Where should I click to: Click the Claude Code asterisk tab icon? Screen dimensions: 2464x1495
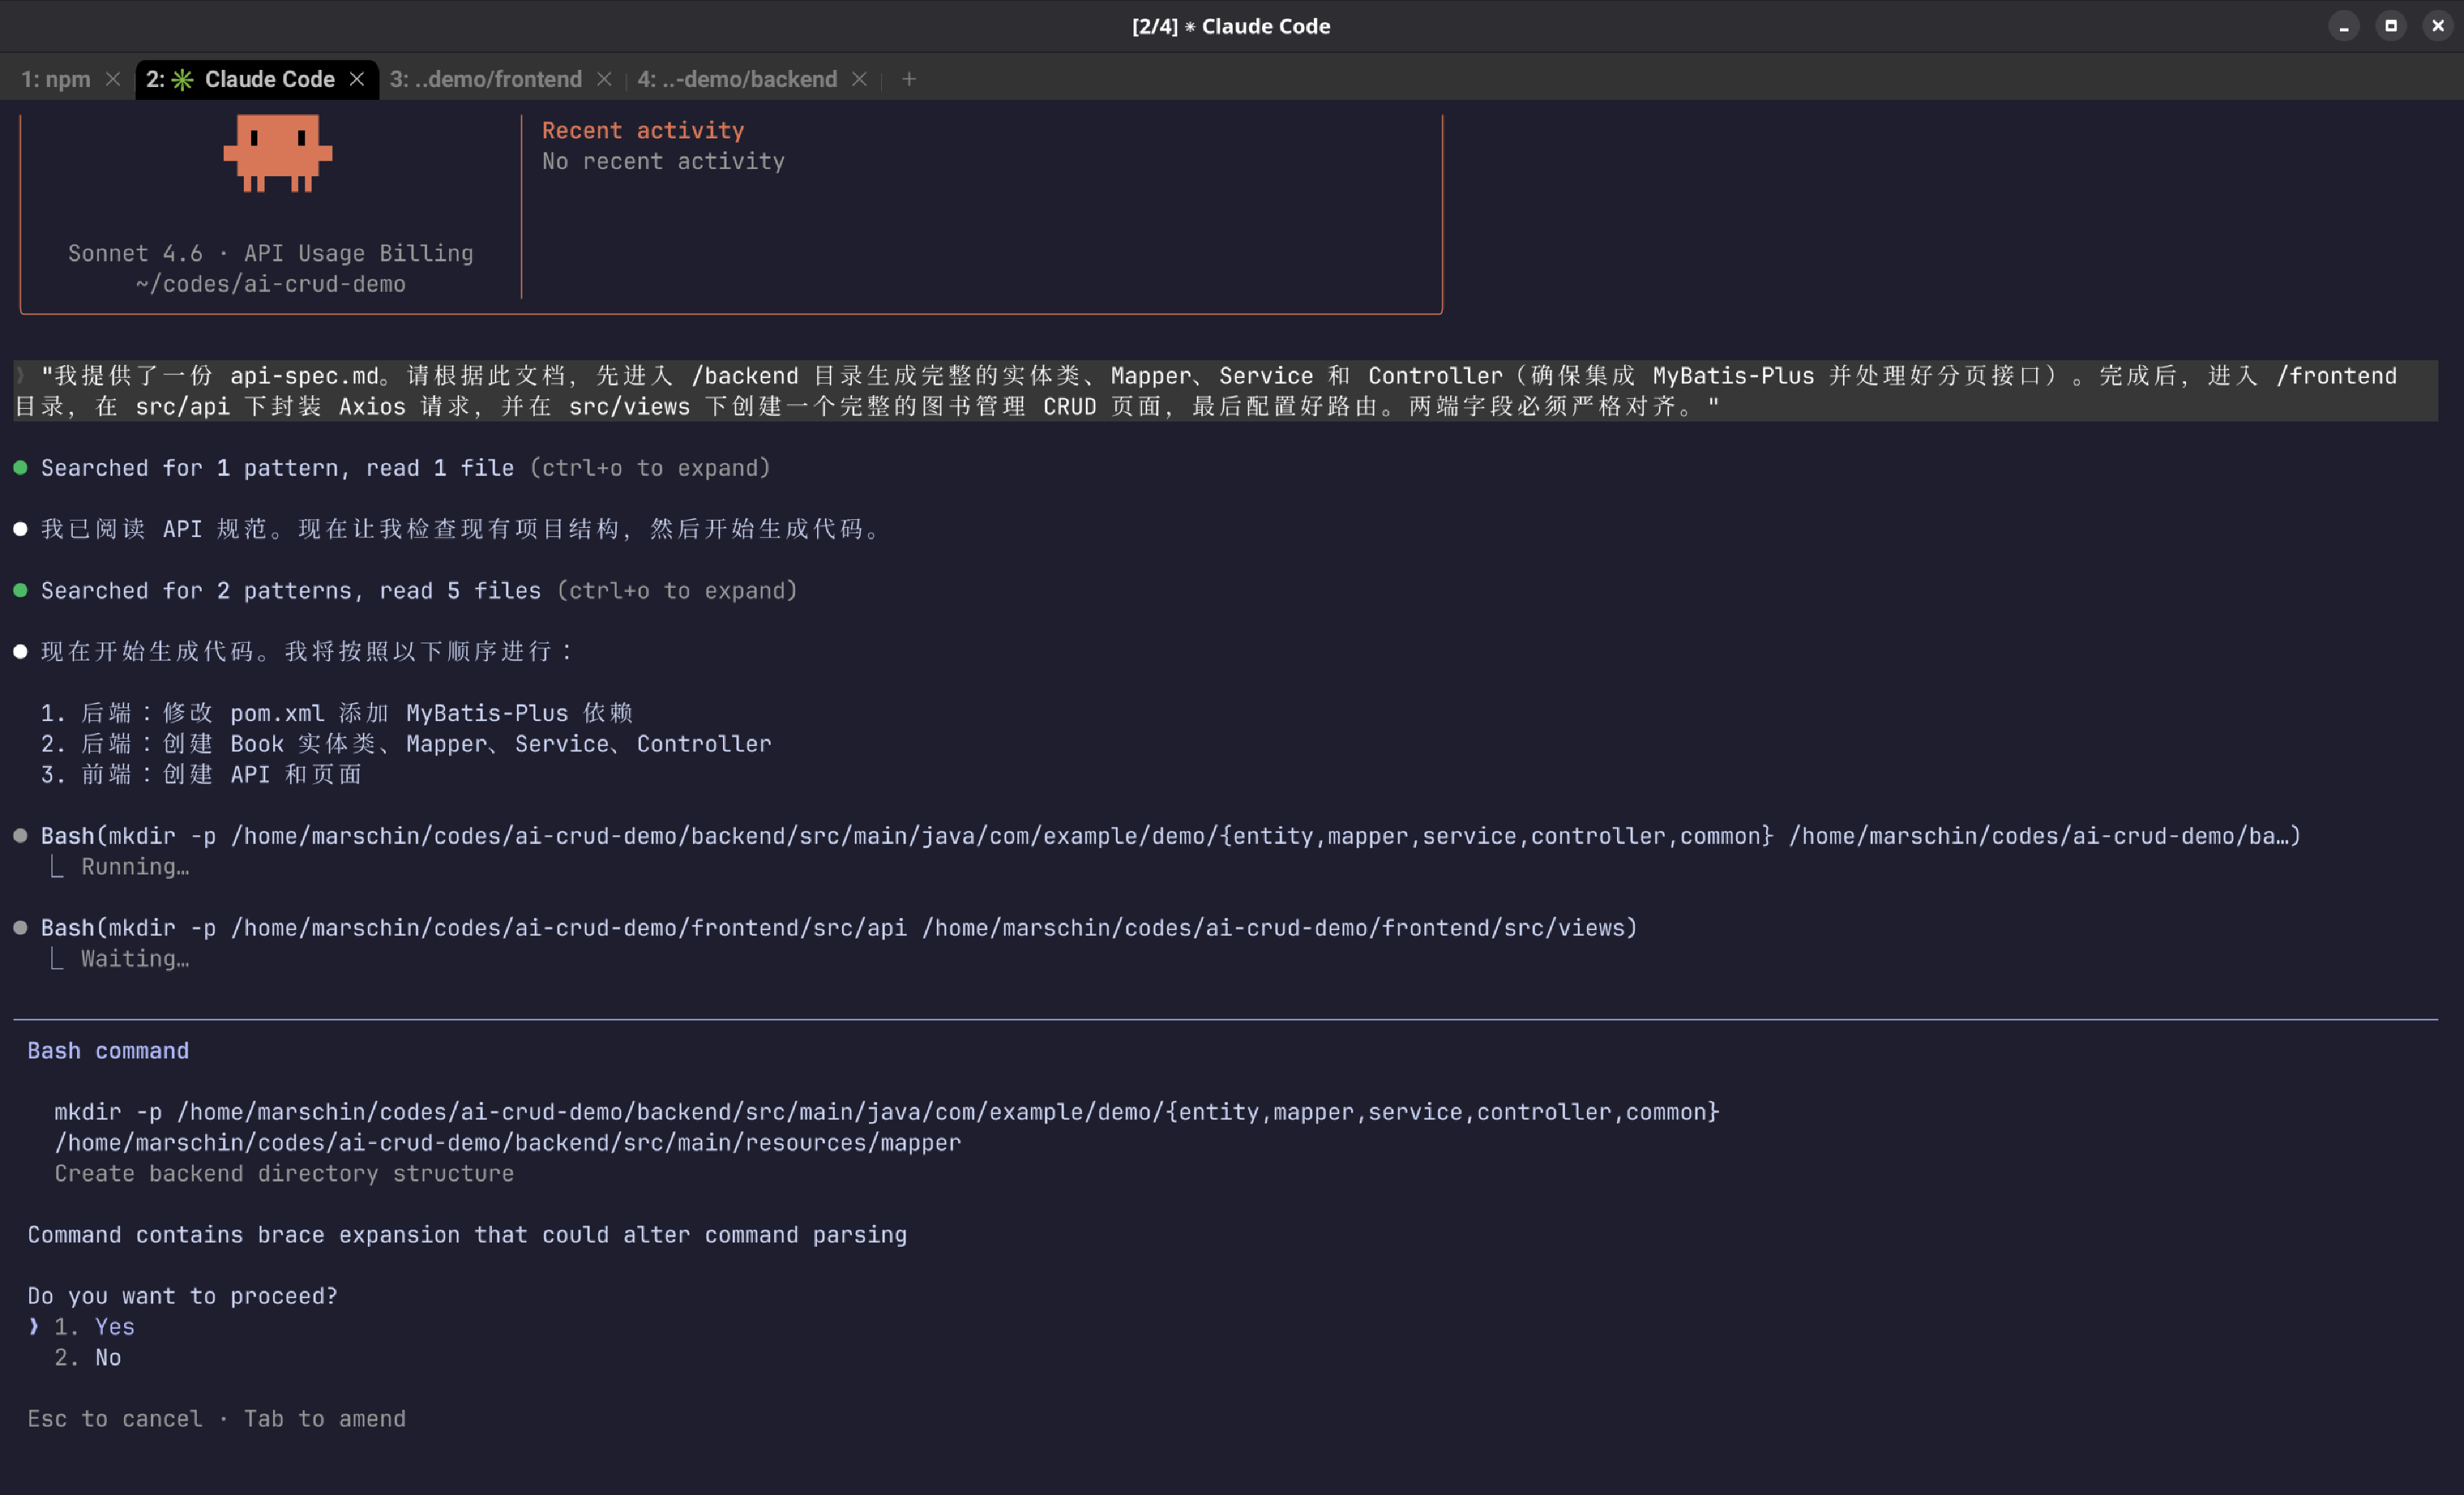pos(182,79)
